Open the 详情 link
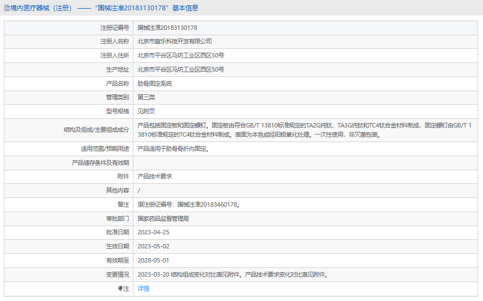The height and width of the screenshot is (301, 483). point(144,289)
